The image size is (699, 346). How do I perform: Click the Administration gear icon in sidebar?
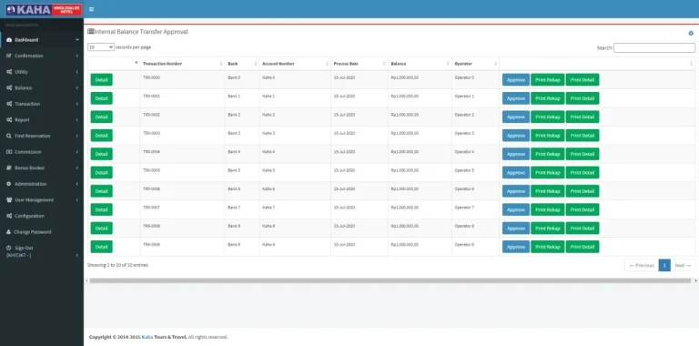click(9, 184)
